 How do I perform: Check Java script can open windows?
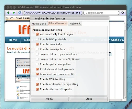coord(37,54)
